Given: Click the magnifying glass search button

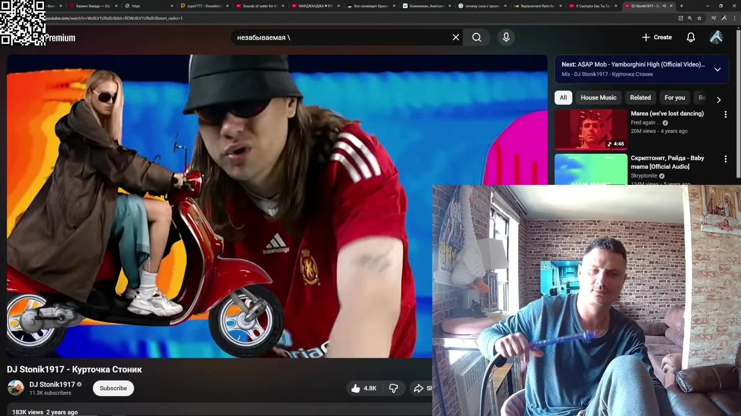Looking at the screenshot, I should click(x=476, y=38).
